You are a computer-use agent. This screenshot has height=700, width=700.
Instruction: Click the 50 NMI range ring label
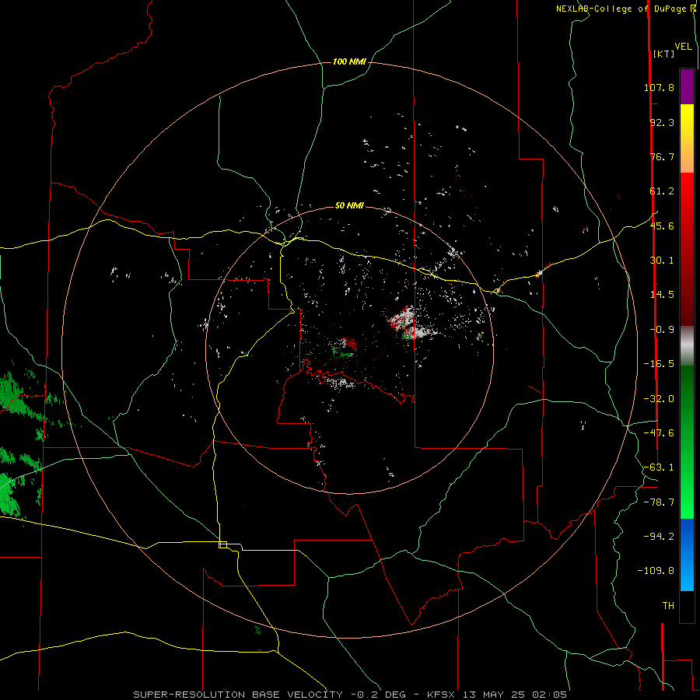(349, 205)
